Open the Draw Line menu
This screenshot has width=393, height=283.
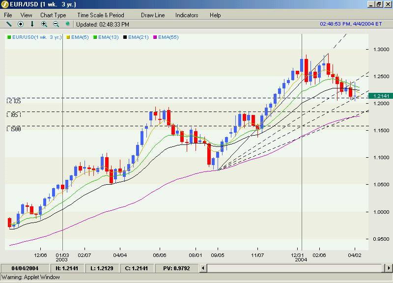coord(153,15)
